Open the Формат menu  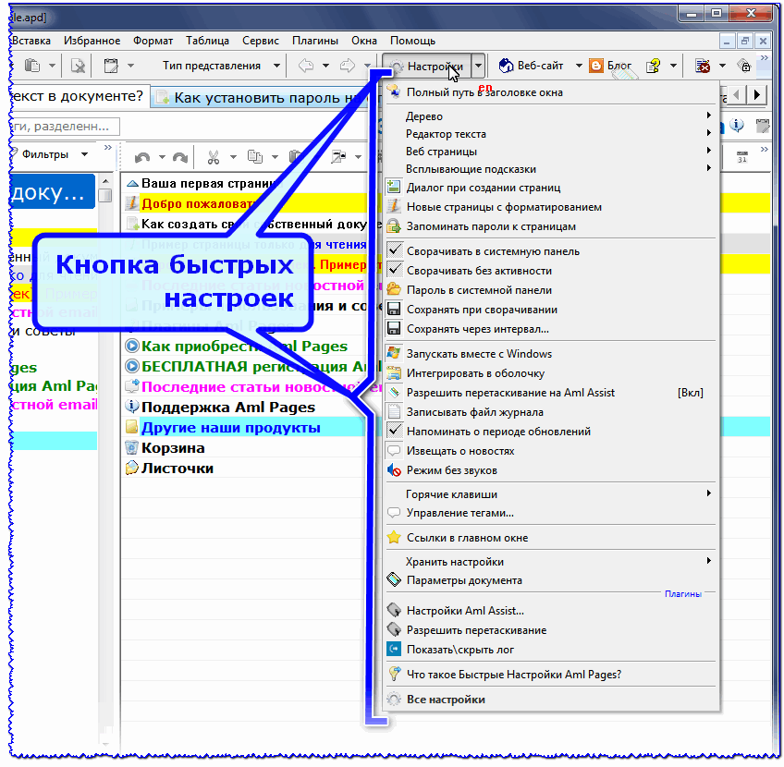pos(153,41)
